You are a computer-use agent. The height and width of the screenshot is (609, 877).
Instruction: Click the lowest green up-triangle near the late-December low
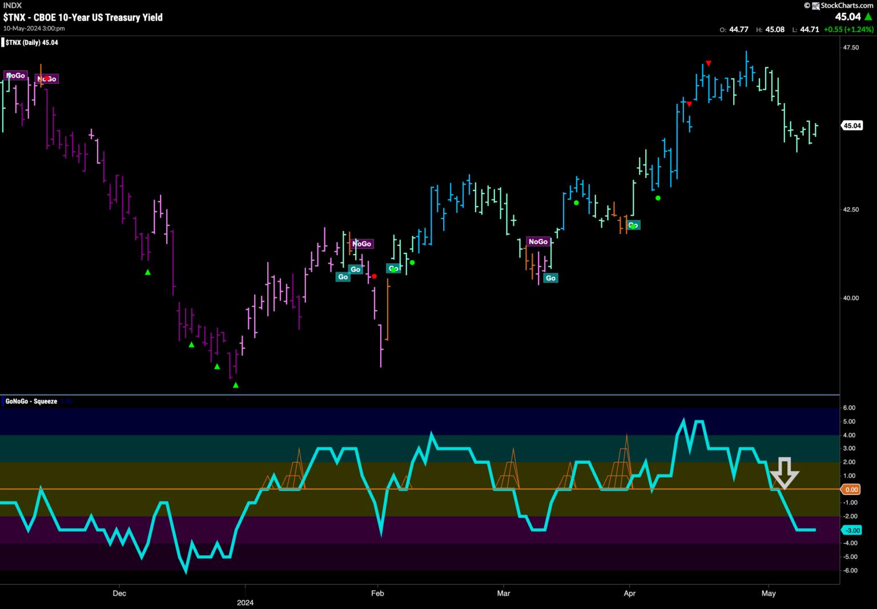click(236, 385)
